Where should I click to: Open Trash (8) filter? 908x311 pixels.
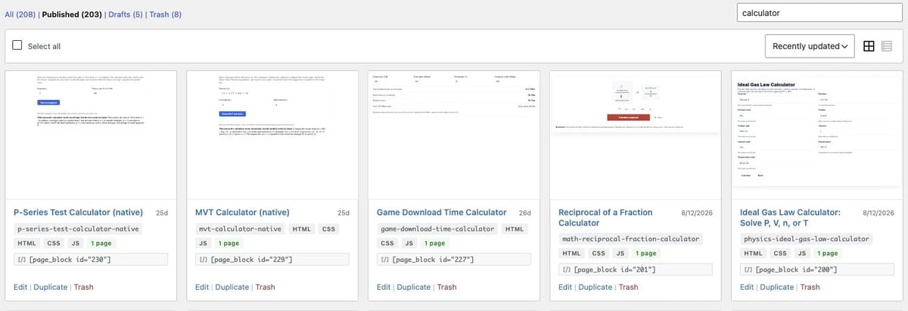166,14
